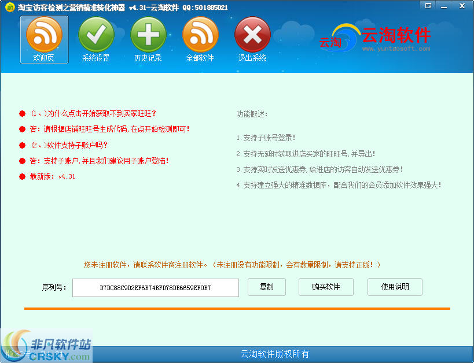The image size is (474, 363).
Task: Open the 欢迎页 welcome page icon
Action: (44, 39)
